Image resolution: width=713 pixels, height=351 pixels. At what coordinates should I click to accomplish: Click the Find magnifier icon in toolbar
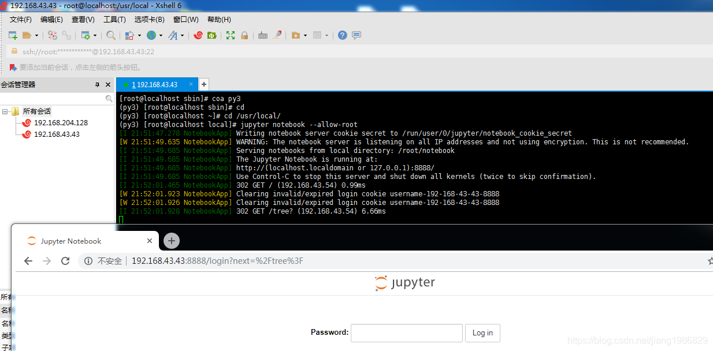click(x=110, y=35)
